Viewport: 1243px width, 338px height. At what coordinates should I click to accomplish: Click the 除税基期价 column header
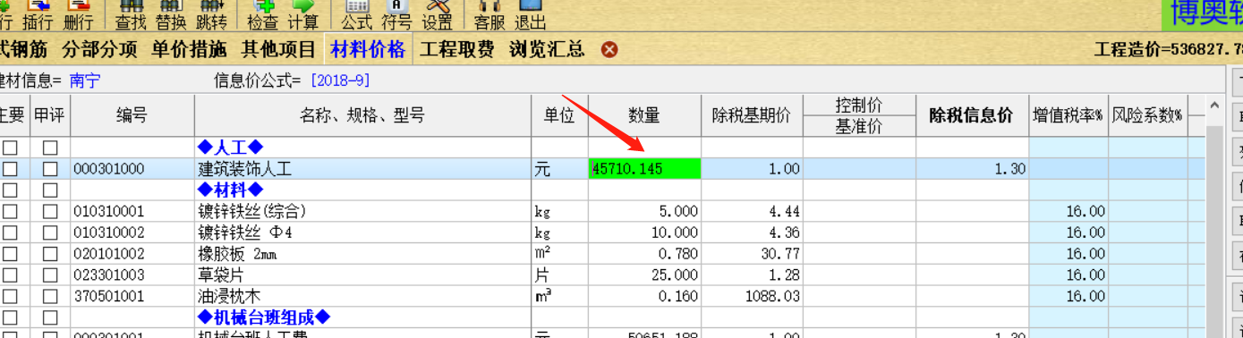point(752,115)
